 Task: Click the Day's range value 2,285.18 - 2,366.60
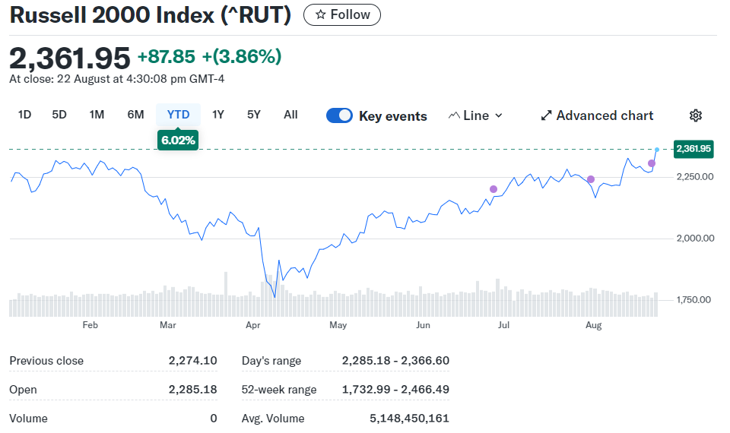(395, 360)
